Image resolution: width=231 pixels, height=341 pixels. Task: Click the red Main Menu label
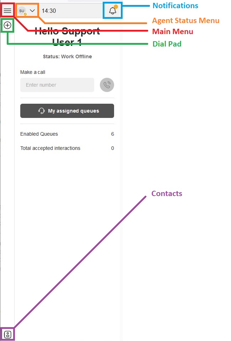(x=172, y=32)
